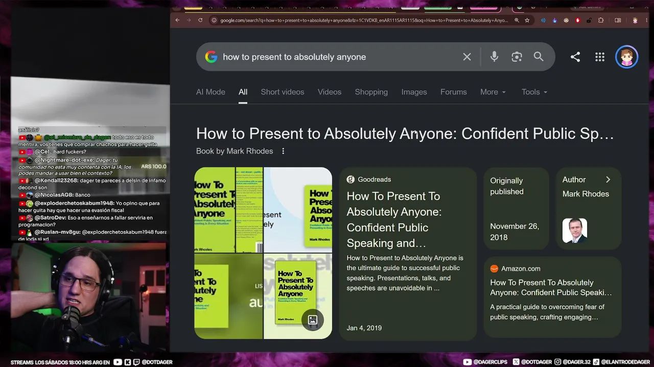Image resolution: width=654 pixels, height=367 pixels.
Task: Open the image gallery icon on book covers
Action: (313, 320)
